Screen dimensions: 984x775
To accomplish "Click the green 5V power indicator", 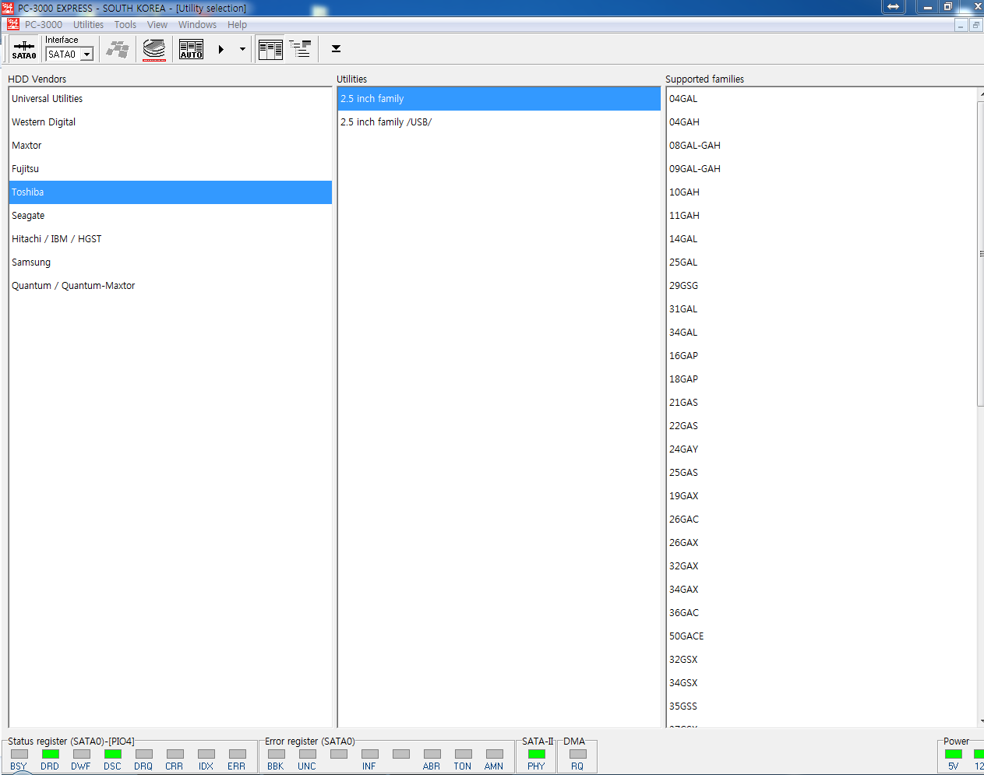I will tap(953, 754).
